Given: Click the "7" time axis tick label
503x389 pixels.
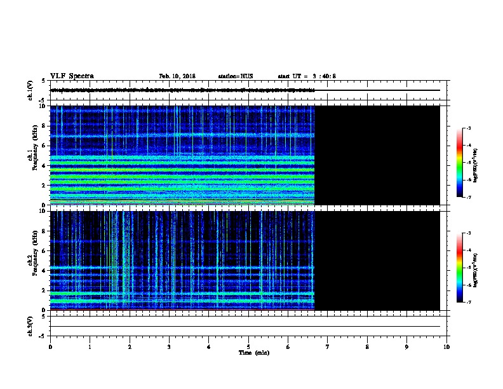Looking at the screenshot, I should click(328, 347).
